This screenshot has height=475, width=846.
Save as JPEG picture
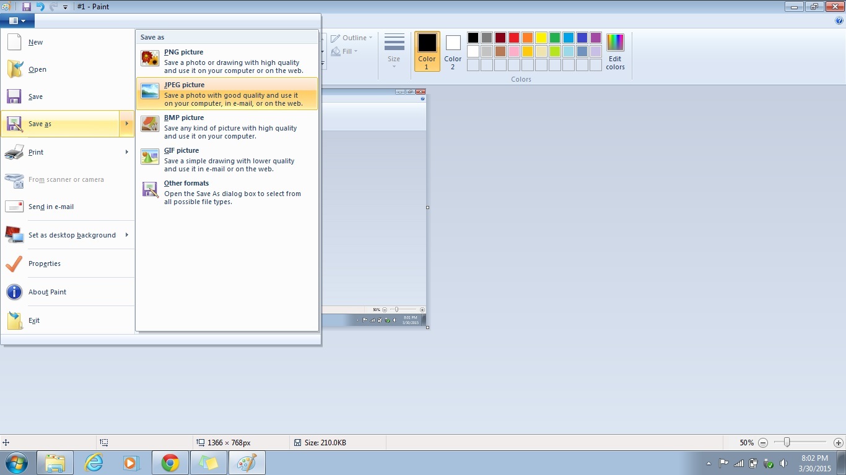(x=227, y=94)
